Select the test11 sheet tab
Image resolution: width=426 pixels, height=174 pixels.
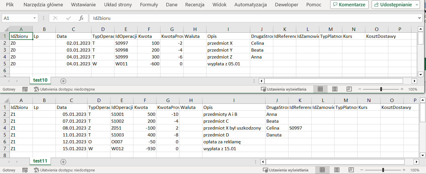(x=40, y=161)
